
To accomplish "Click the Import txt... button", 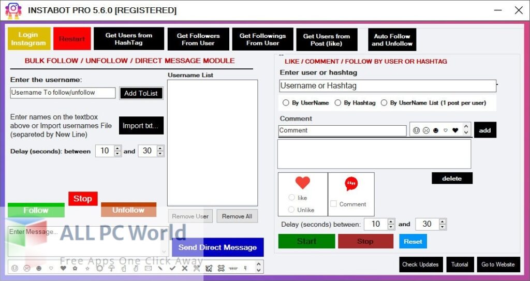I will point(141,126).
